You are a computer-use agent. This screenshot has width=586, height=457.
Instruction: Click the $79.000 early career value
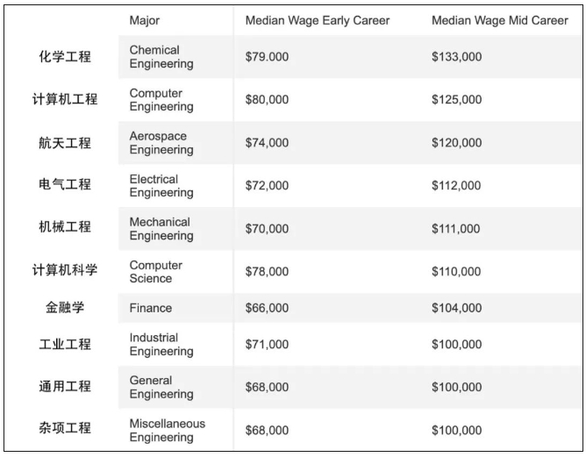(267, 57)
